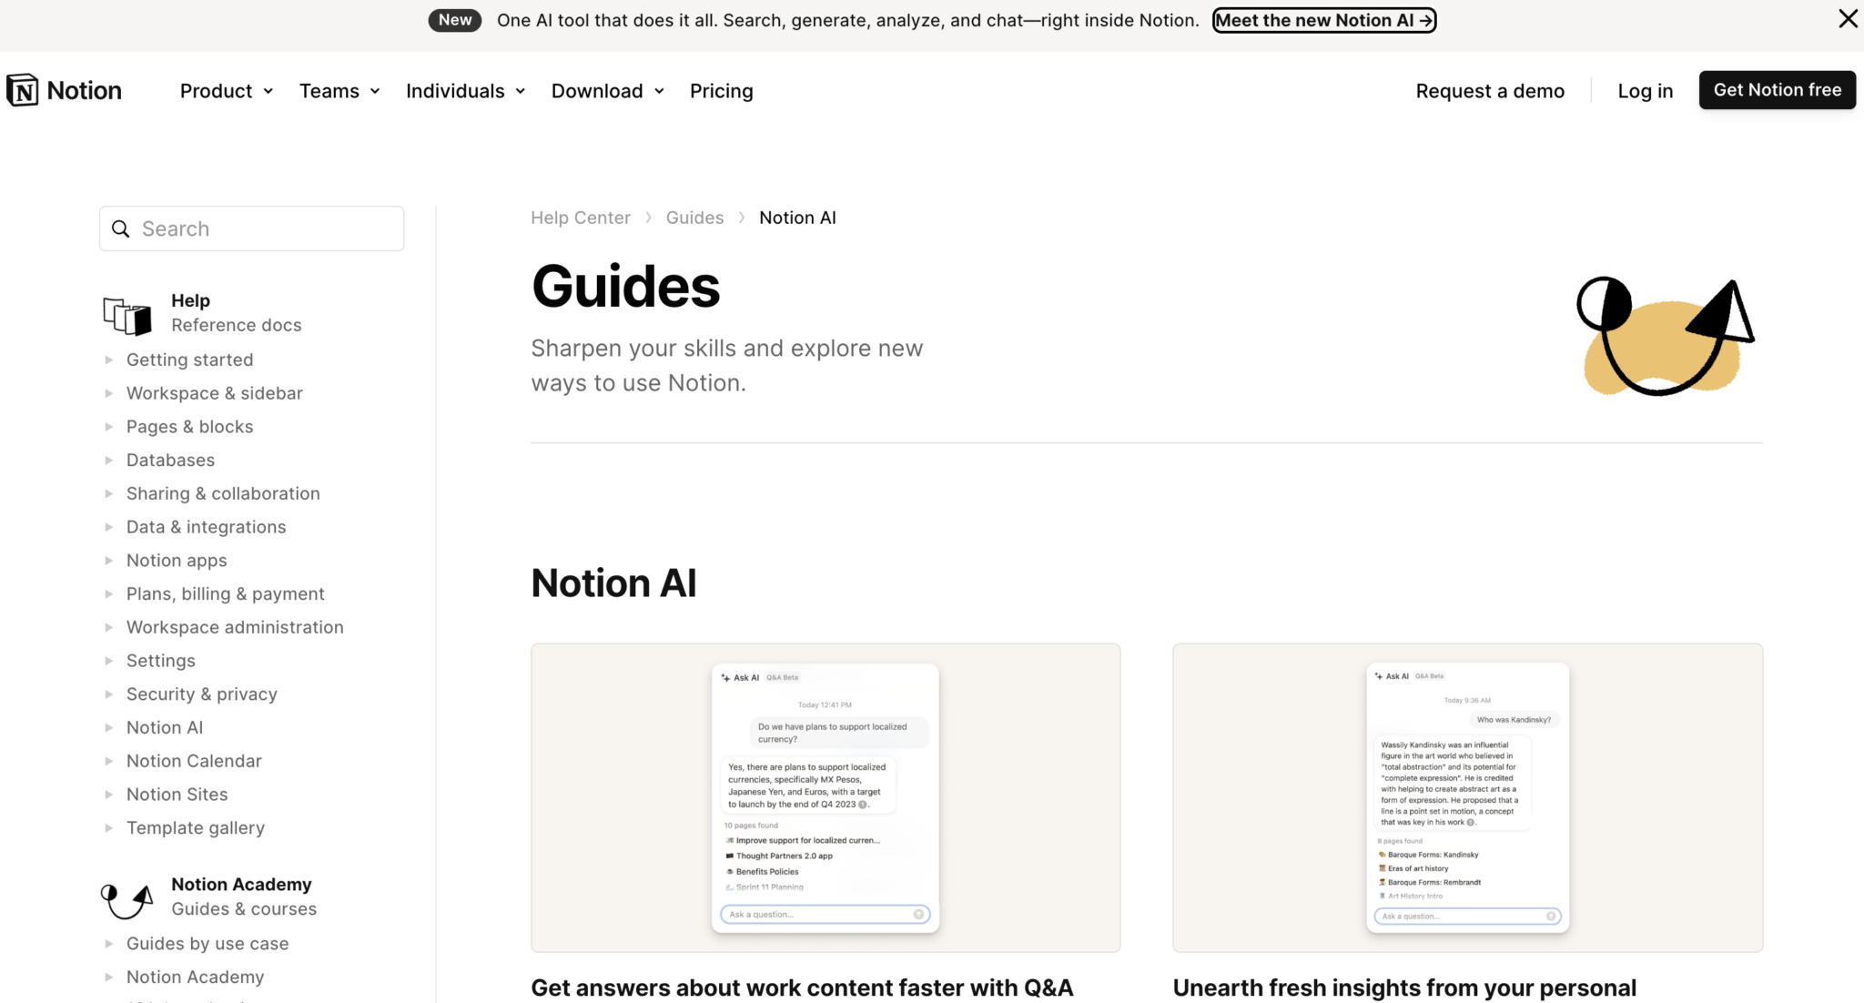Click Notion AI breadcrumb
Screen dimensions: 1864x1003
pos(797,218)
